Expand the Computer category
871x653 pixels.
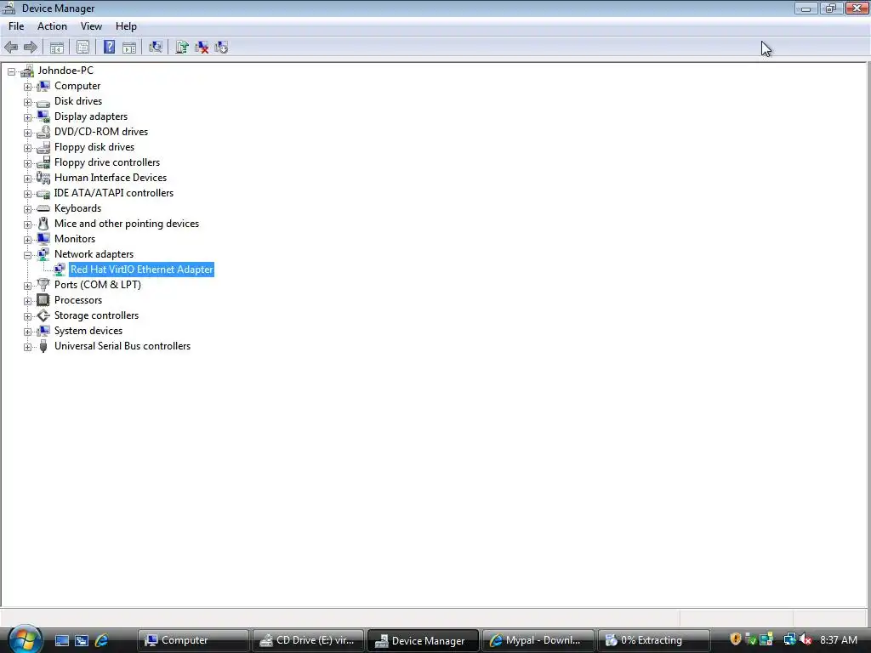pyautogui.click(x=27, y=87)
